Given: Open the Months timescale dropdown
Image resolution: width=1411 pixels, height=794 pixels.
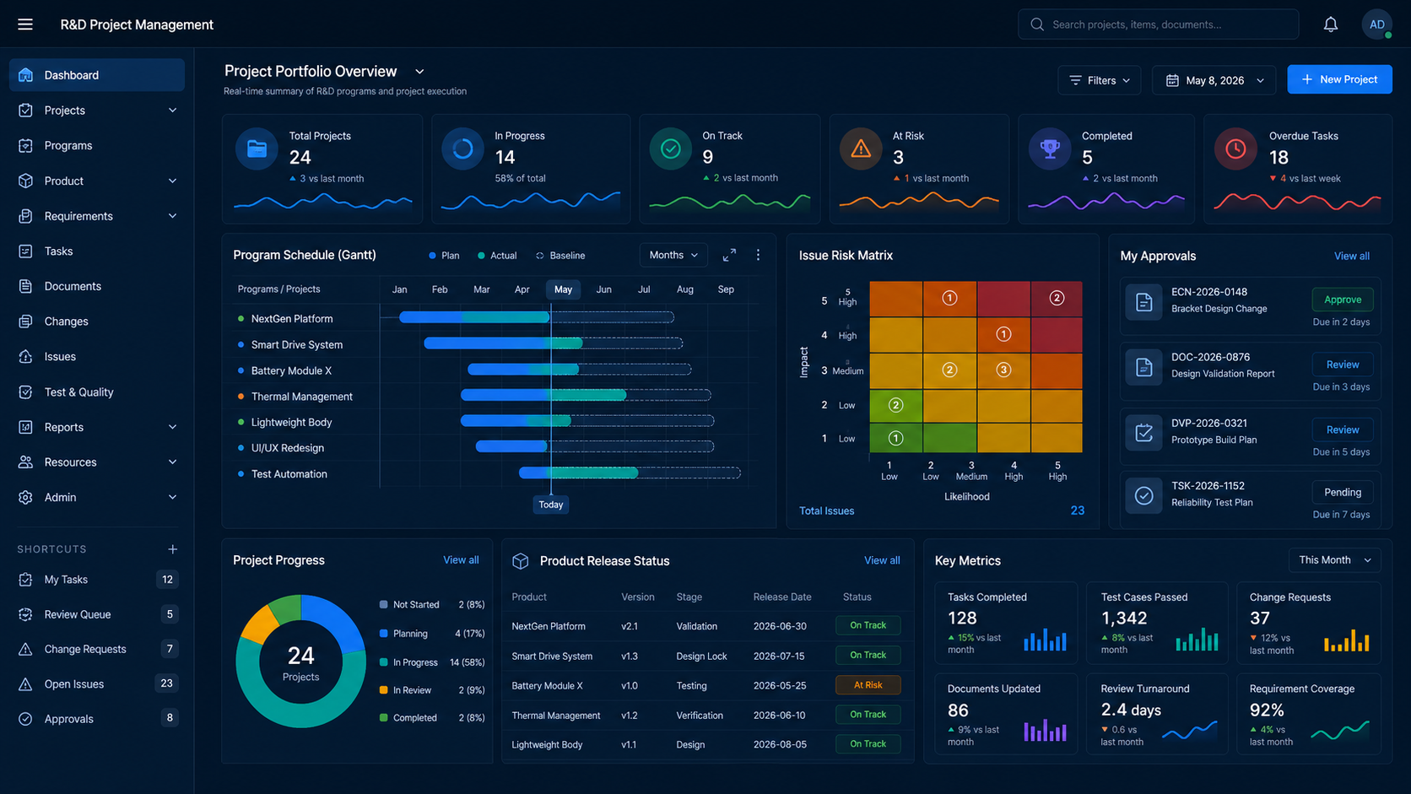Looking at the screenshot, I should (673, 255).
